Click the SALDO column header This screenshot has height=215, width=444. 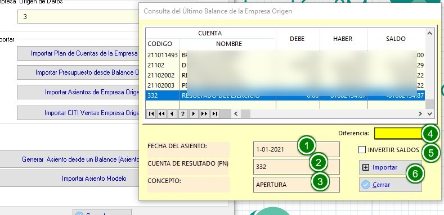click(x=396, y=39)
